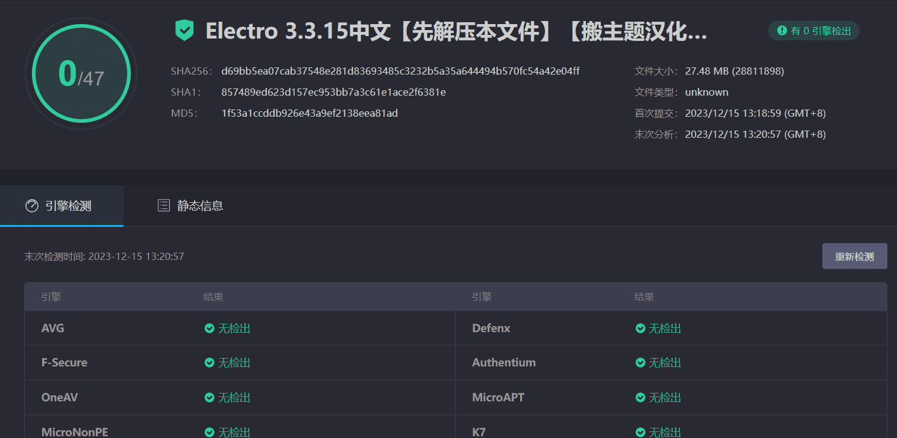Open the 引擎检测 tab
The image size is (897, 438).
(x=61, y=206)
